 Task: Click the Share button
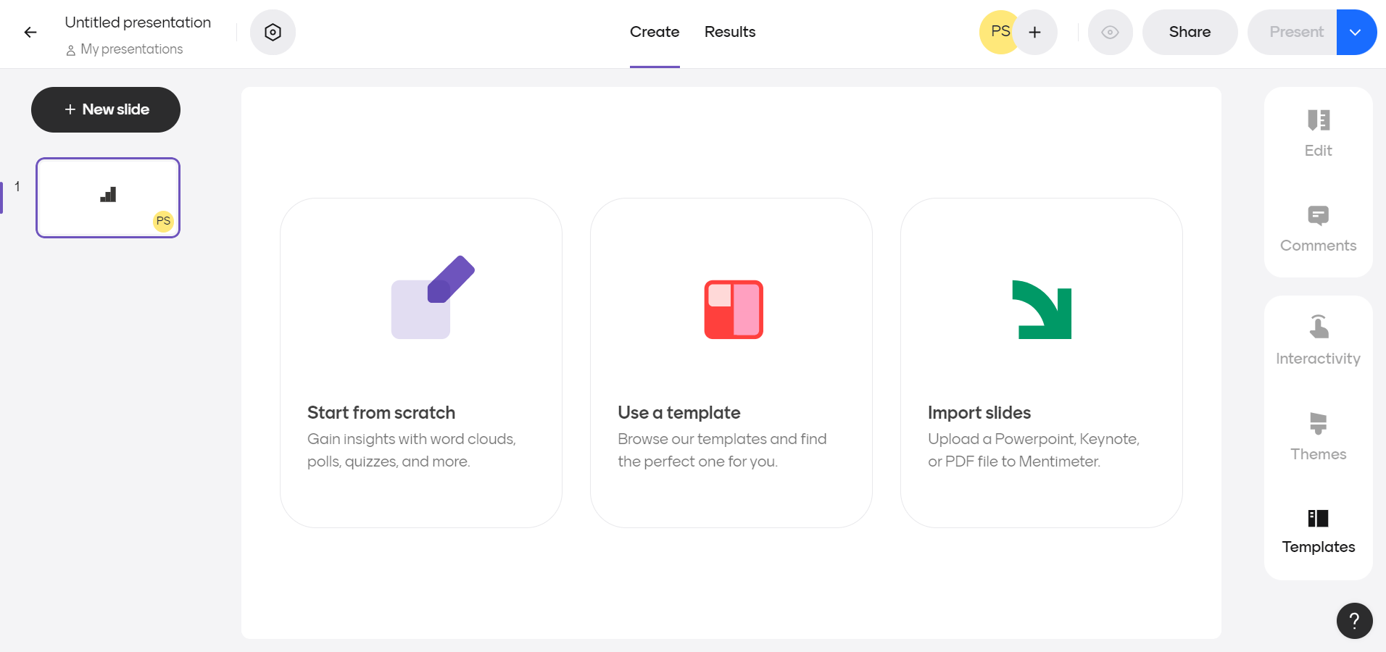pyautogui.click(x=1189, y=32)
